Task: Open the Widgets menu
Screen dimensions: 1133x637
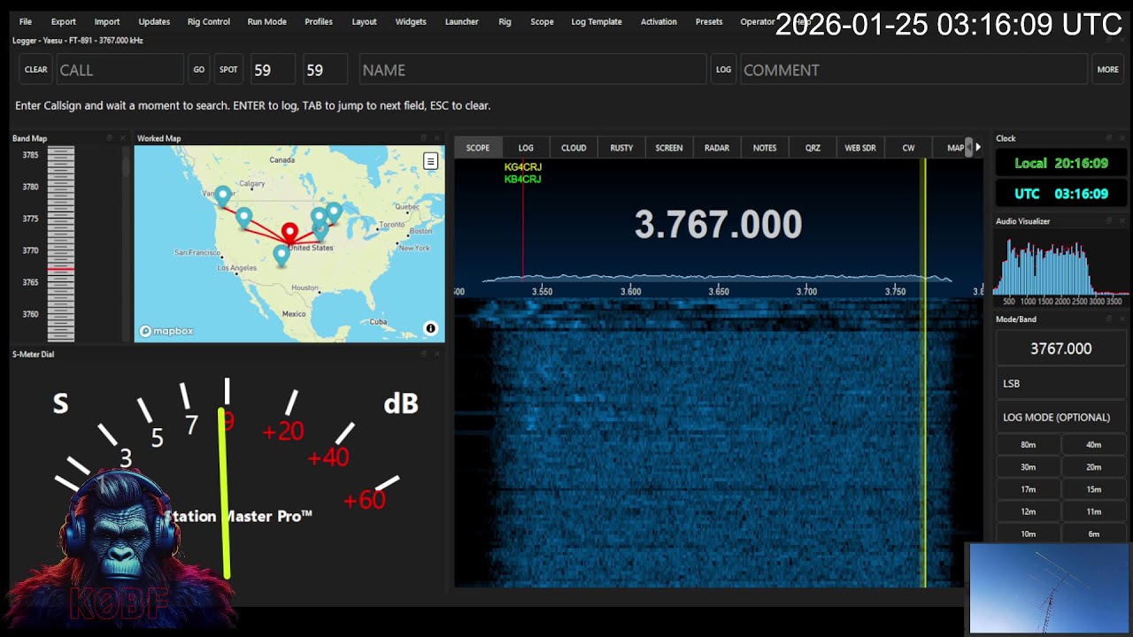Action: pos(411,22)
